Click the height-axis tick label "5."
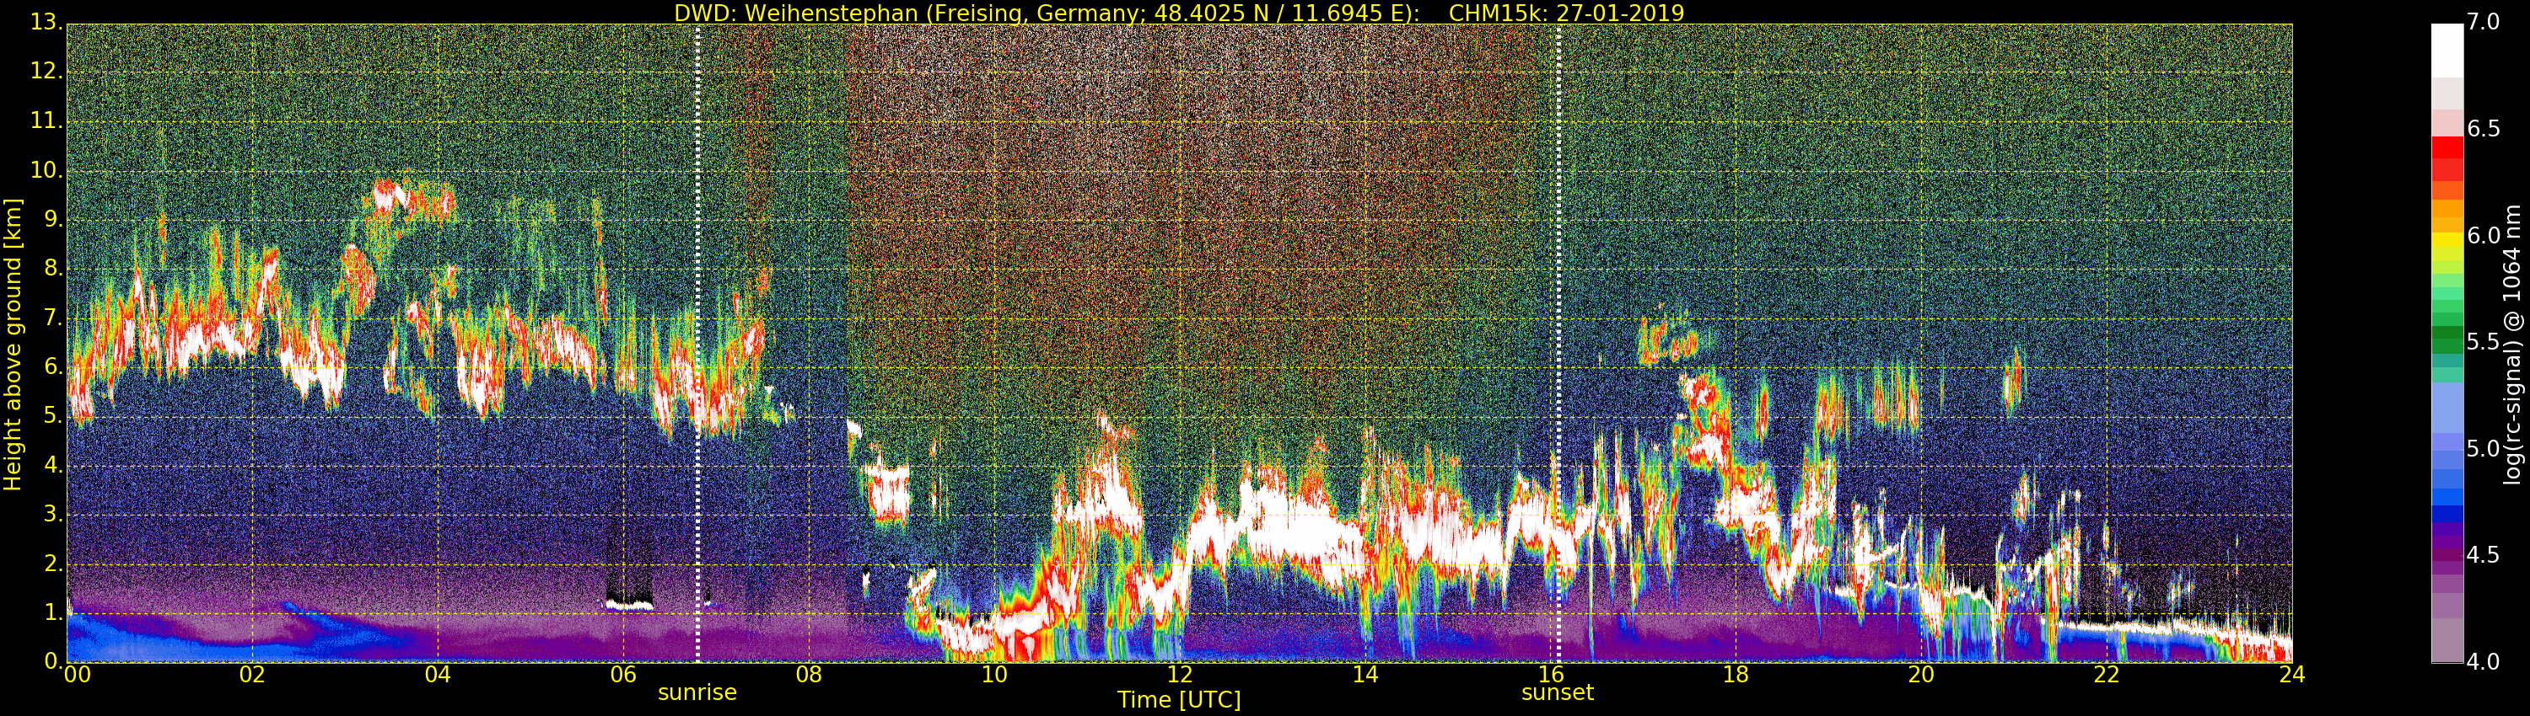 point(52,416)
